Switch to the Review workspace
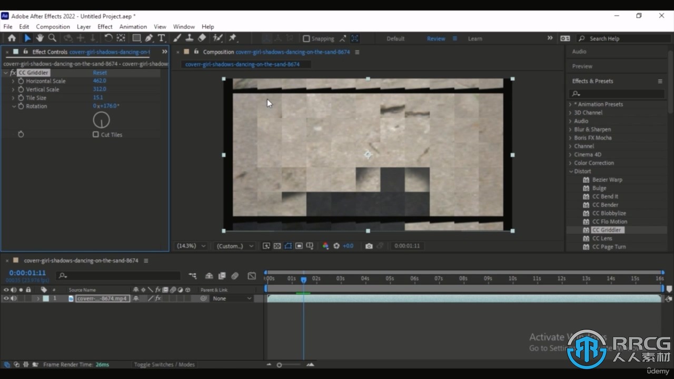 (436, 38)
